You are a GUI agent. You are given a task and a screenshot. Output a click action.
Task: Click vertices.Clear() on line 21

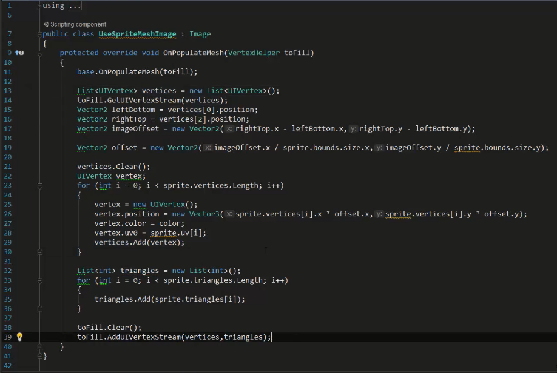(x=113, y=167)
